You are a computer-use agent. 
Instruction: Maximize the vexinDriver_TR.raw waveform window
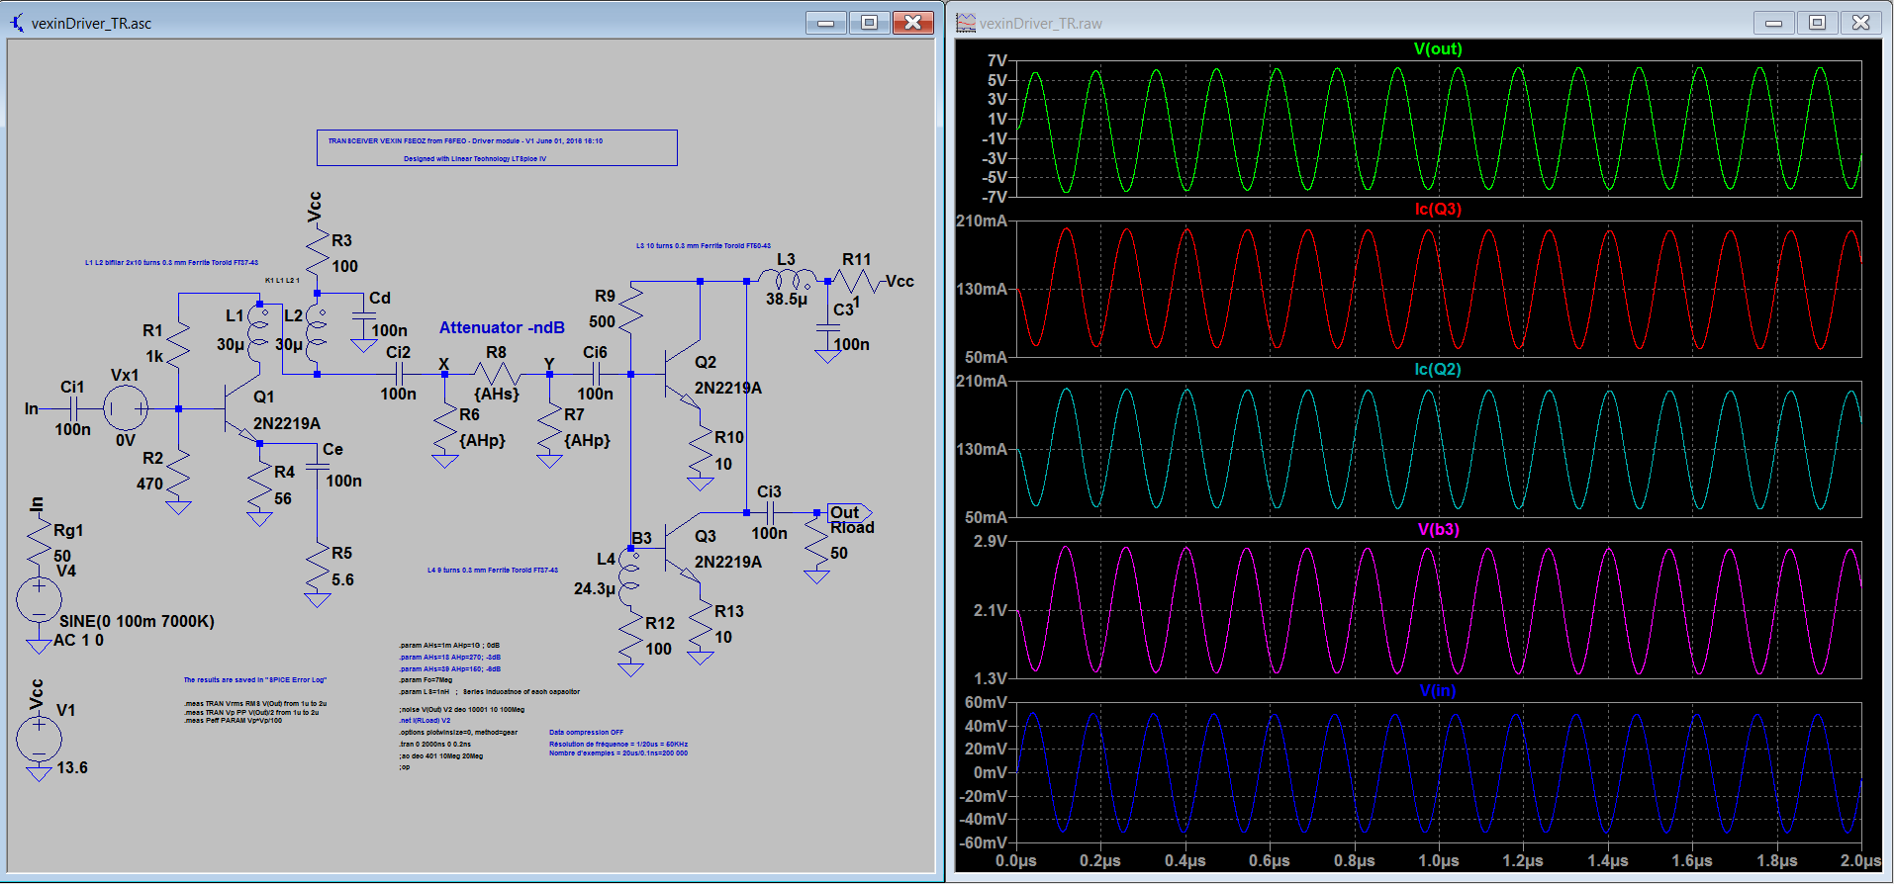point(1817,23)
